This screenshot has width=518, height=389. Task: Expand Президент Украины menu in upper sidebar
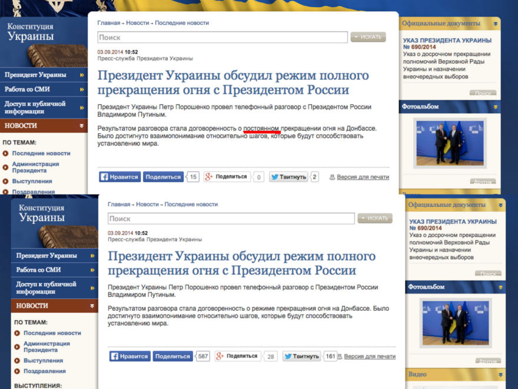pyautogui.click(x=81, y=75)
